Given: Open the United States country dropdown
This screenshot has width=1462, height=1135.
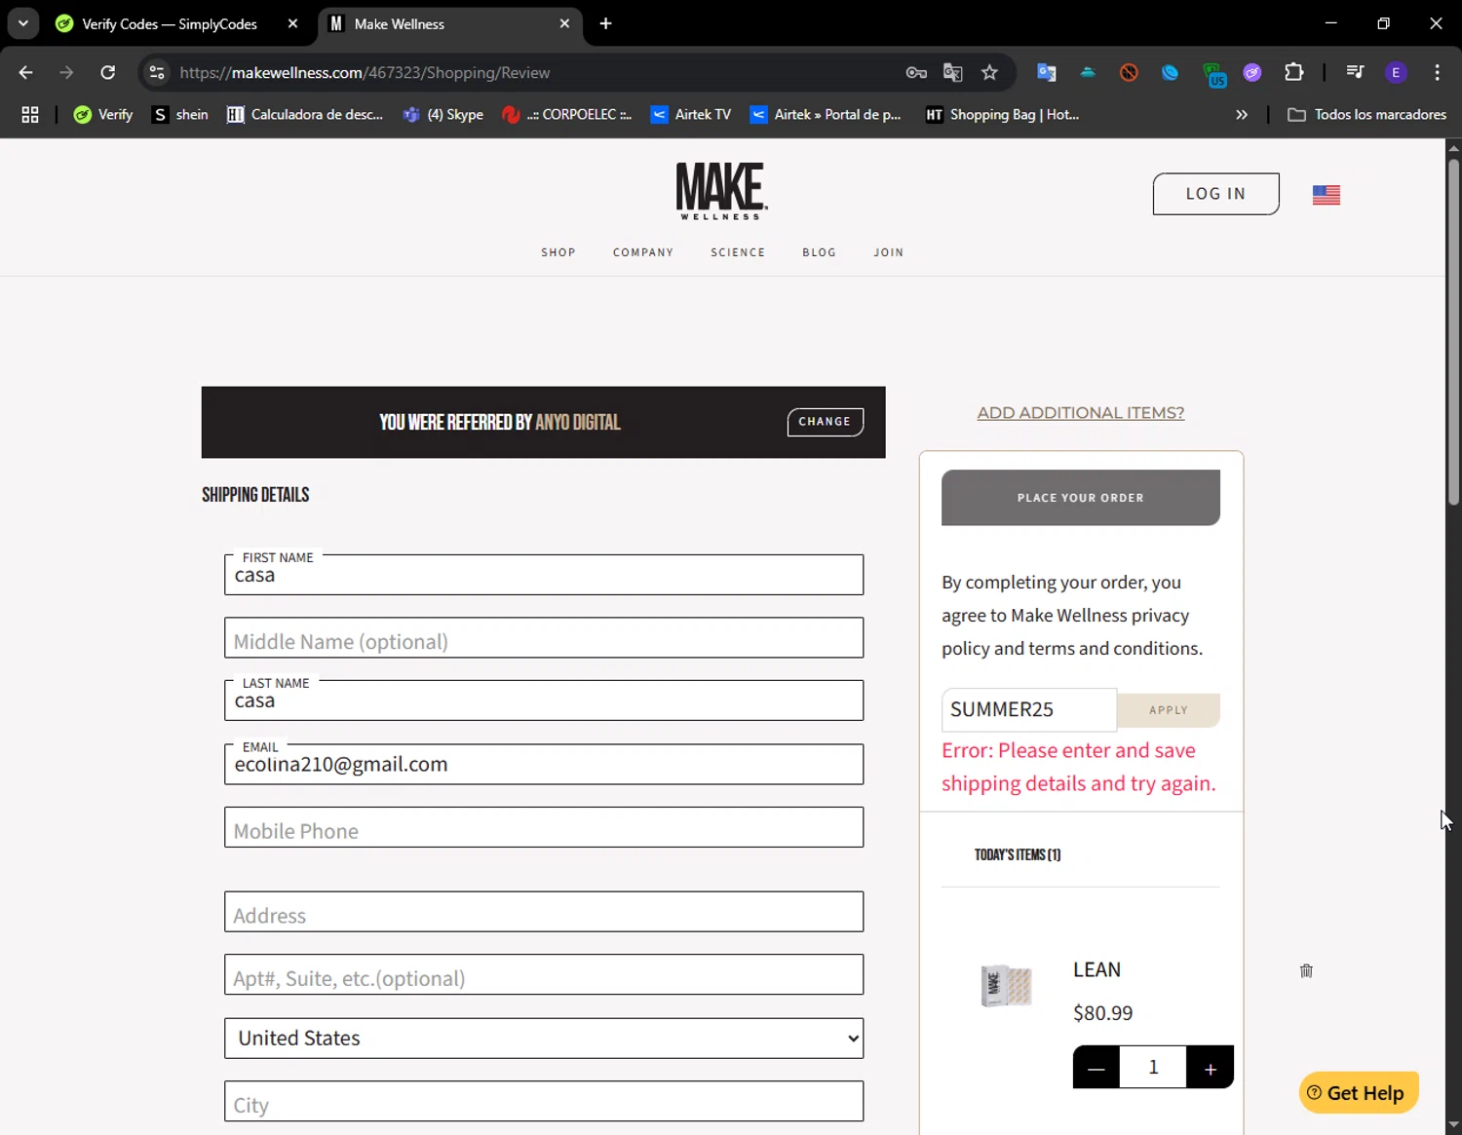Looking at the screenshot, I should [x=544, y=1039].
